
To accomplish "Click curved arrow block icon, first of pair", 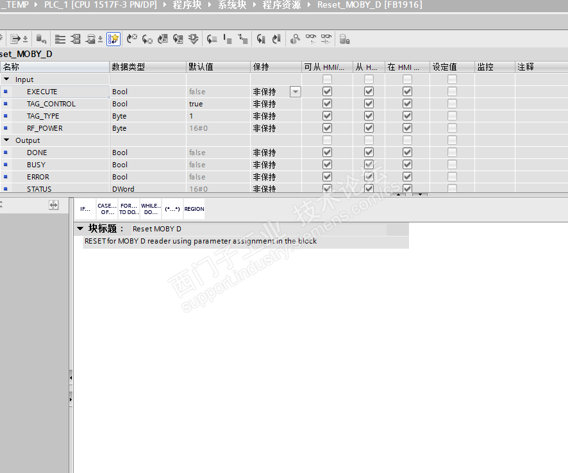I will [x=163, y=38].
